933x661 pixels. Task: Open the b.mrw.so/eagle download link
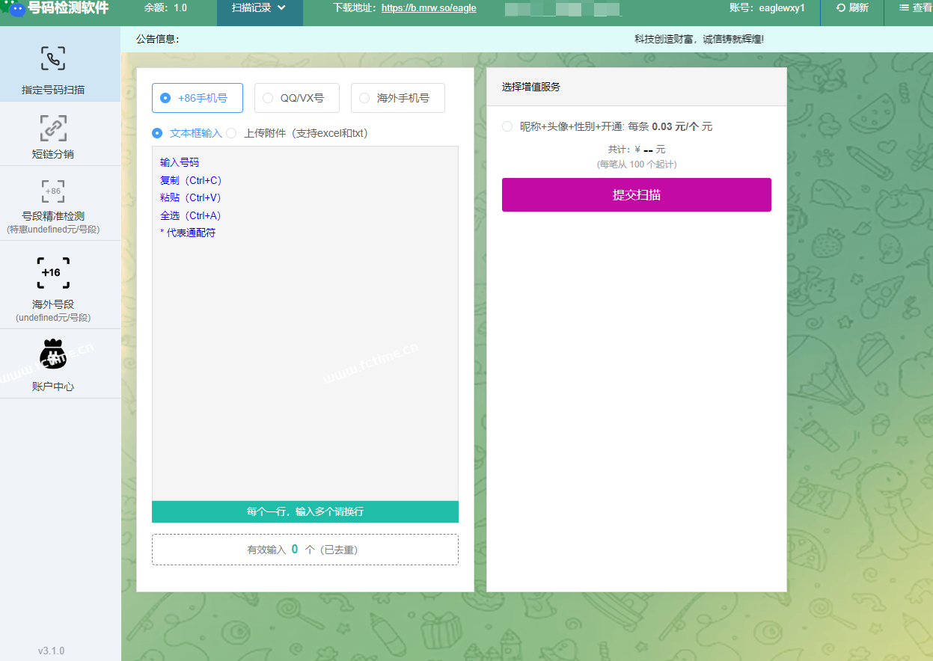pyautogui.click(x=428, y=8)
